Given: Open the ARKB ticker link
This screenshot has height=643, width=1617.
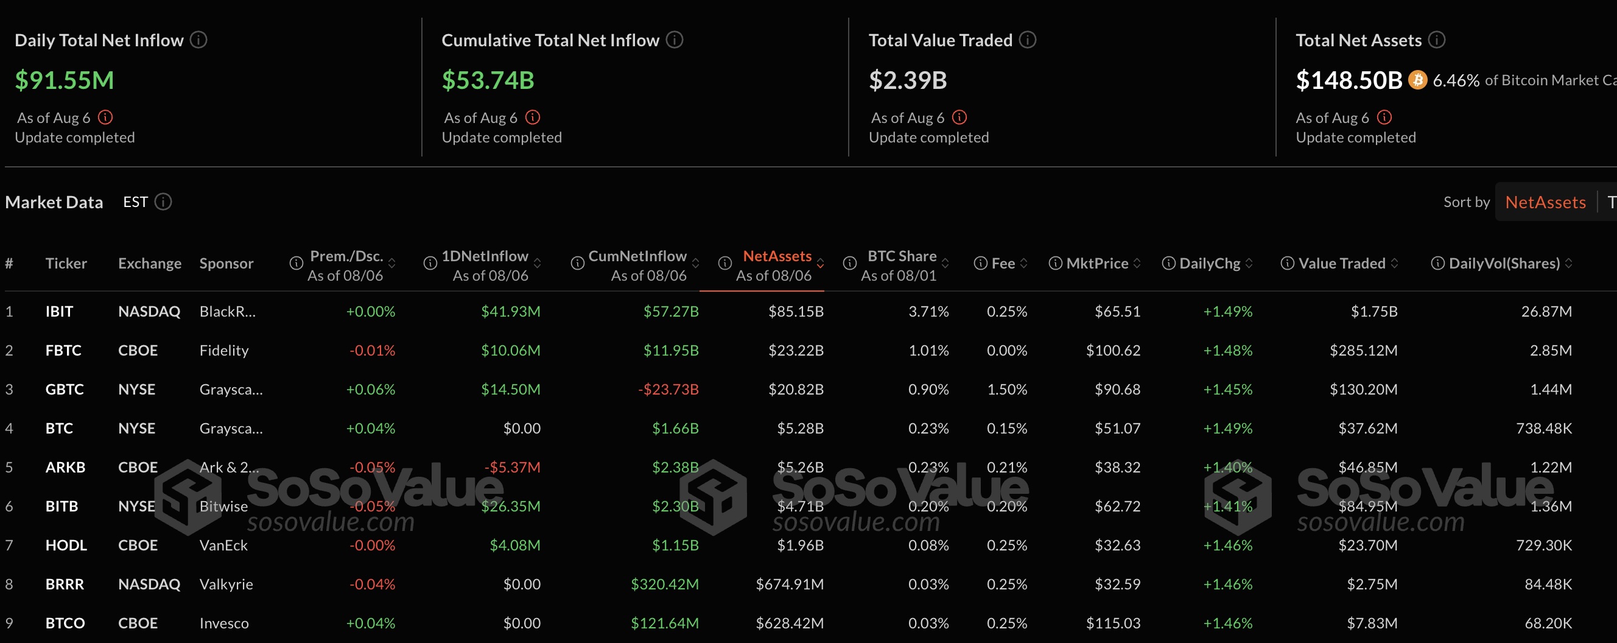Looking at the screenshot, I should 65,467.
